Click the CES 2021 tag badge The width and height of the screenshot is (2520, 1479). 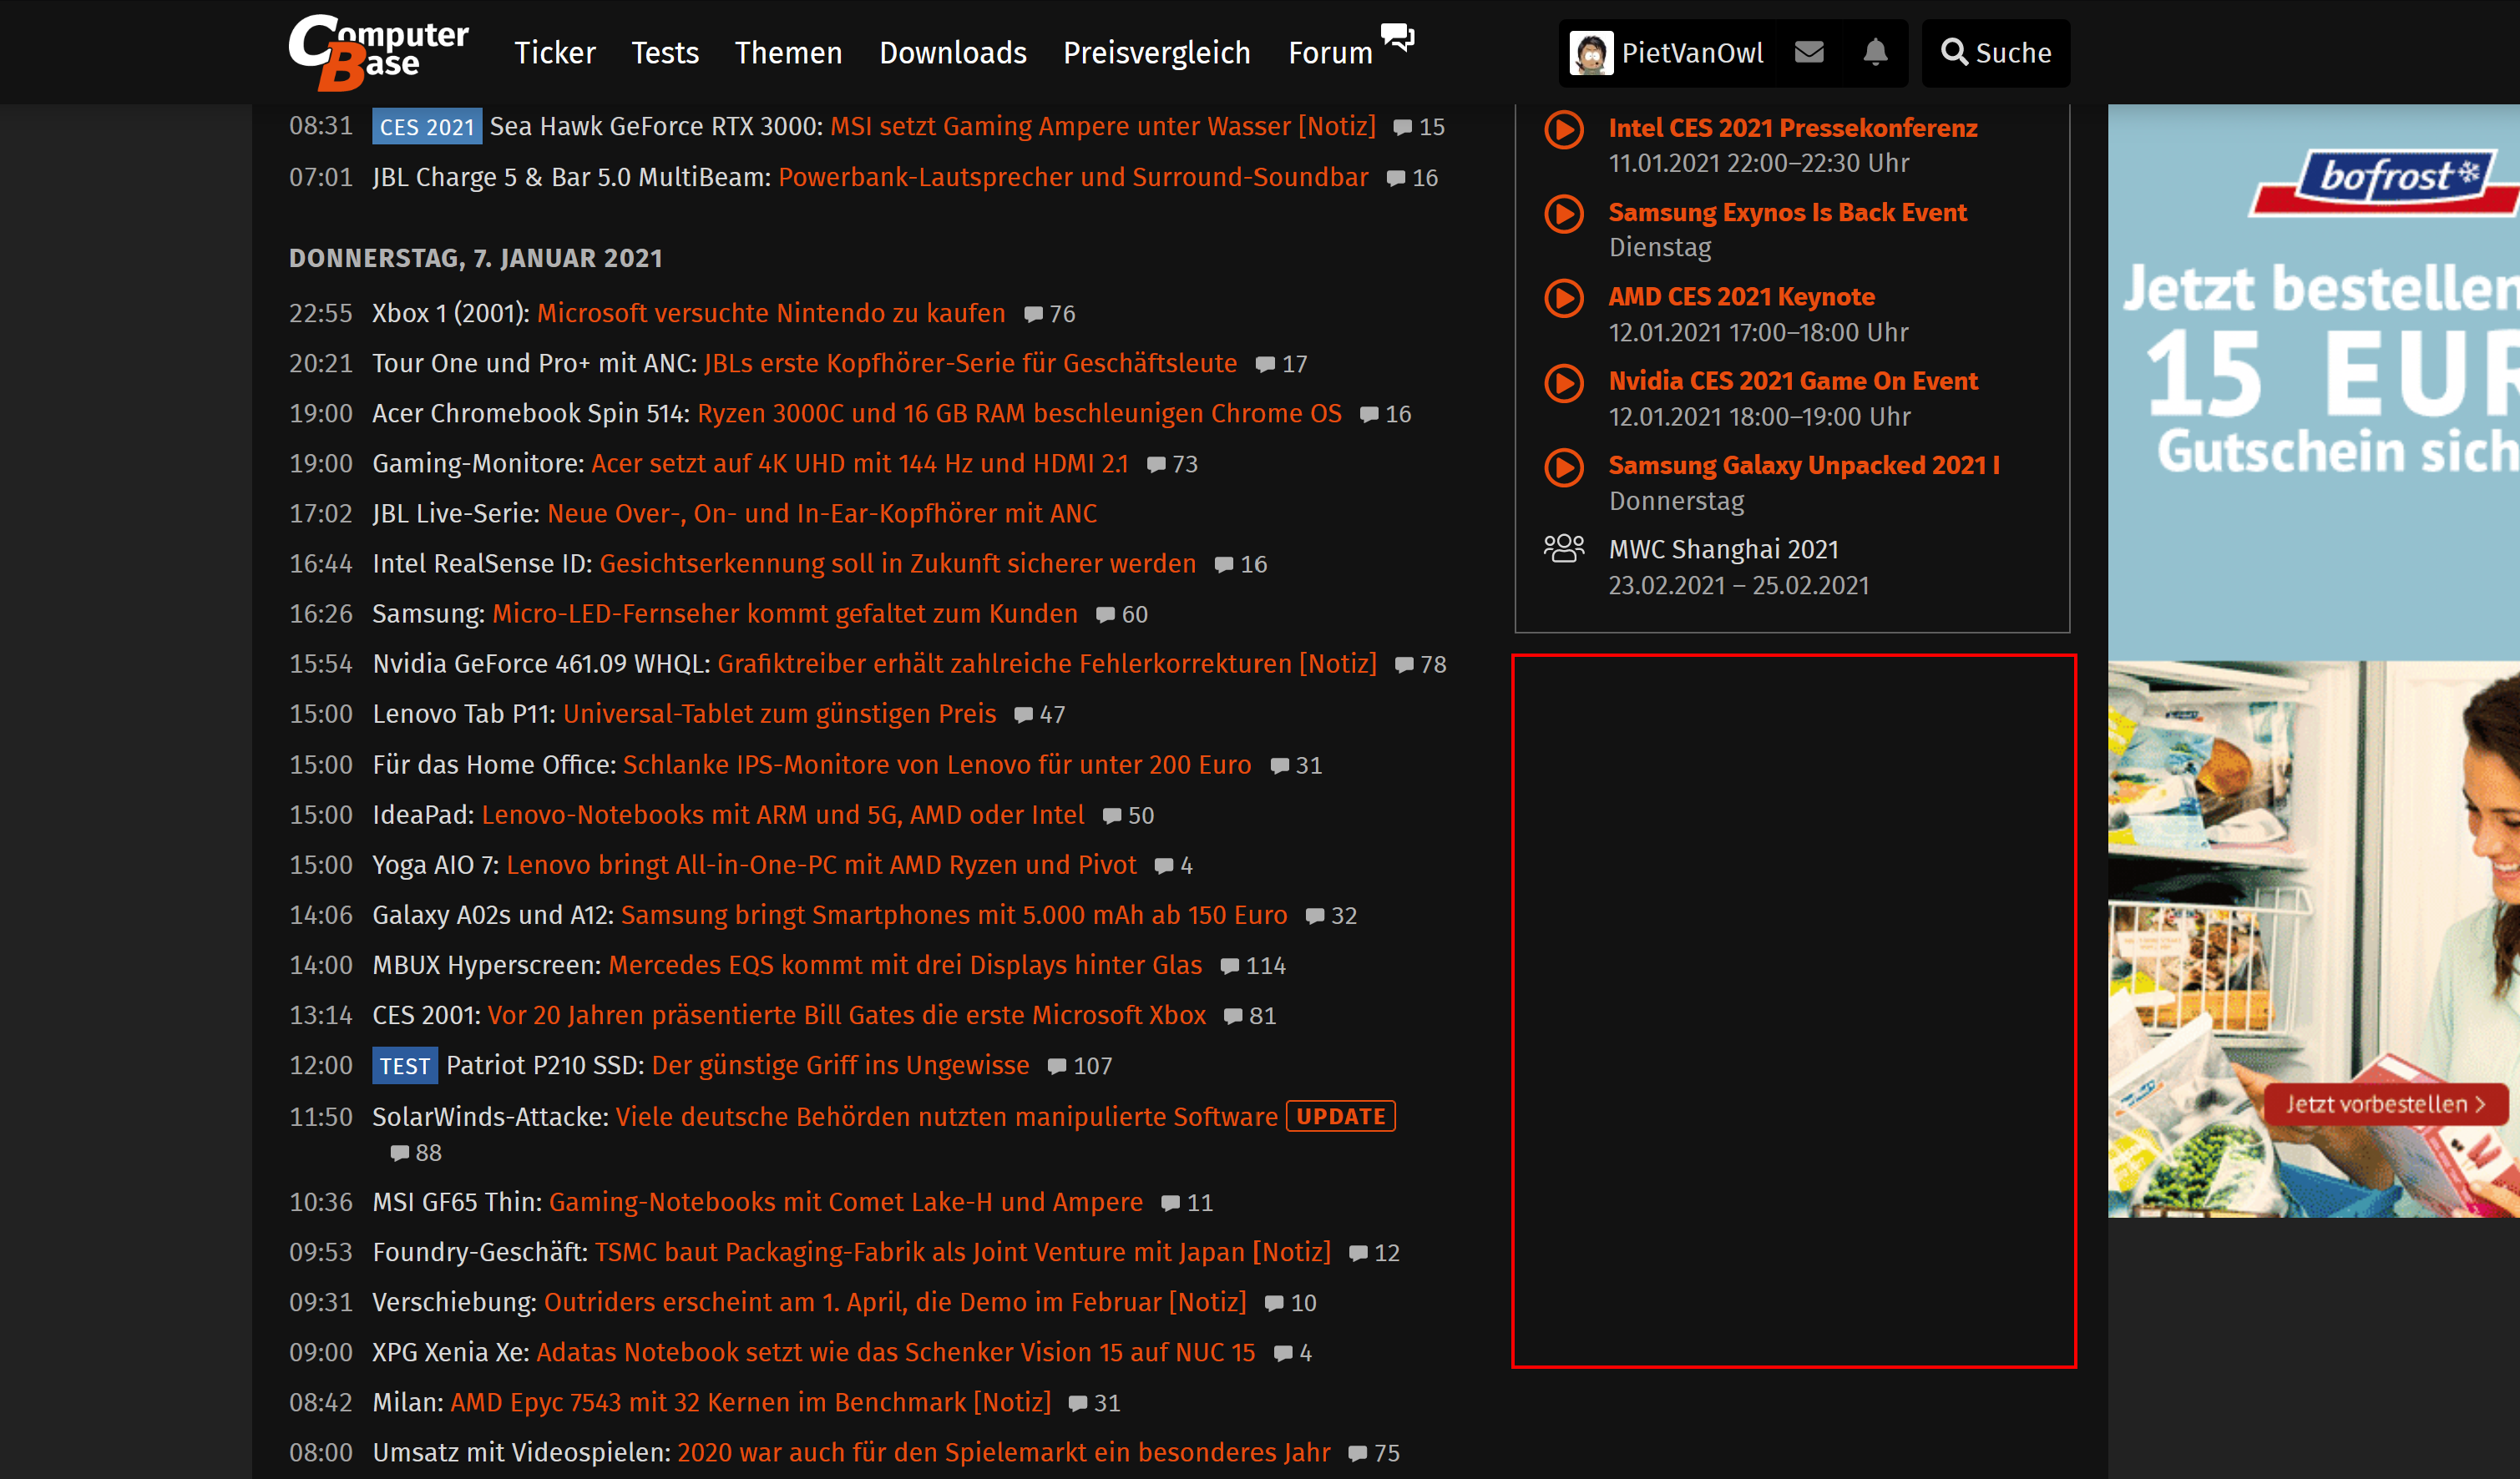click(x=426, y=127)
